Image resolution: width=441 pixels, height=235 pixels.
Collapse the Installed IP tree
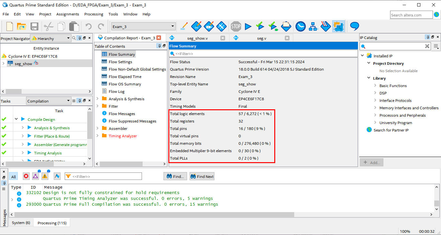point(362,56)
